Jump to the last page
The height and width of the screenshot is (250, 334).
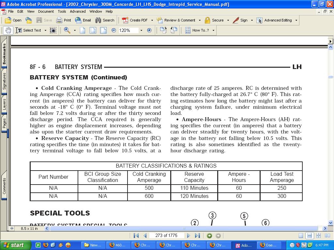pyautogui.click(x=197, y=236)
